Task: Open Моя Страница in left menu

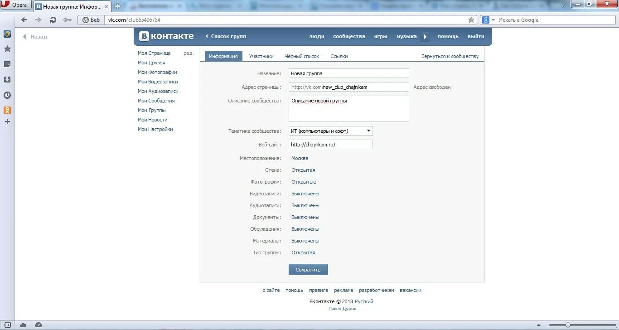Action: click(x=154, y=53)
